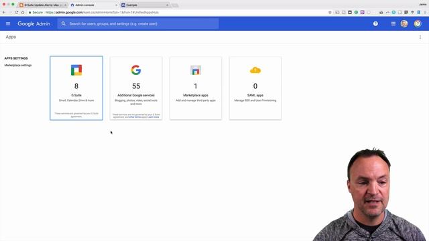Viewport: 429px width, 241px height.
Task: Select the Admin console browser tab
Action: coord(93,5)
